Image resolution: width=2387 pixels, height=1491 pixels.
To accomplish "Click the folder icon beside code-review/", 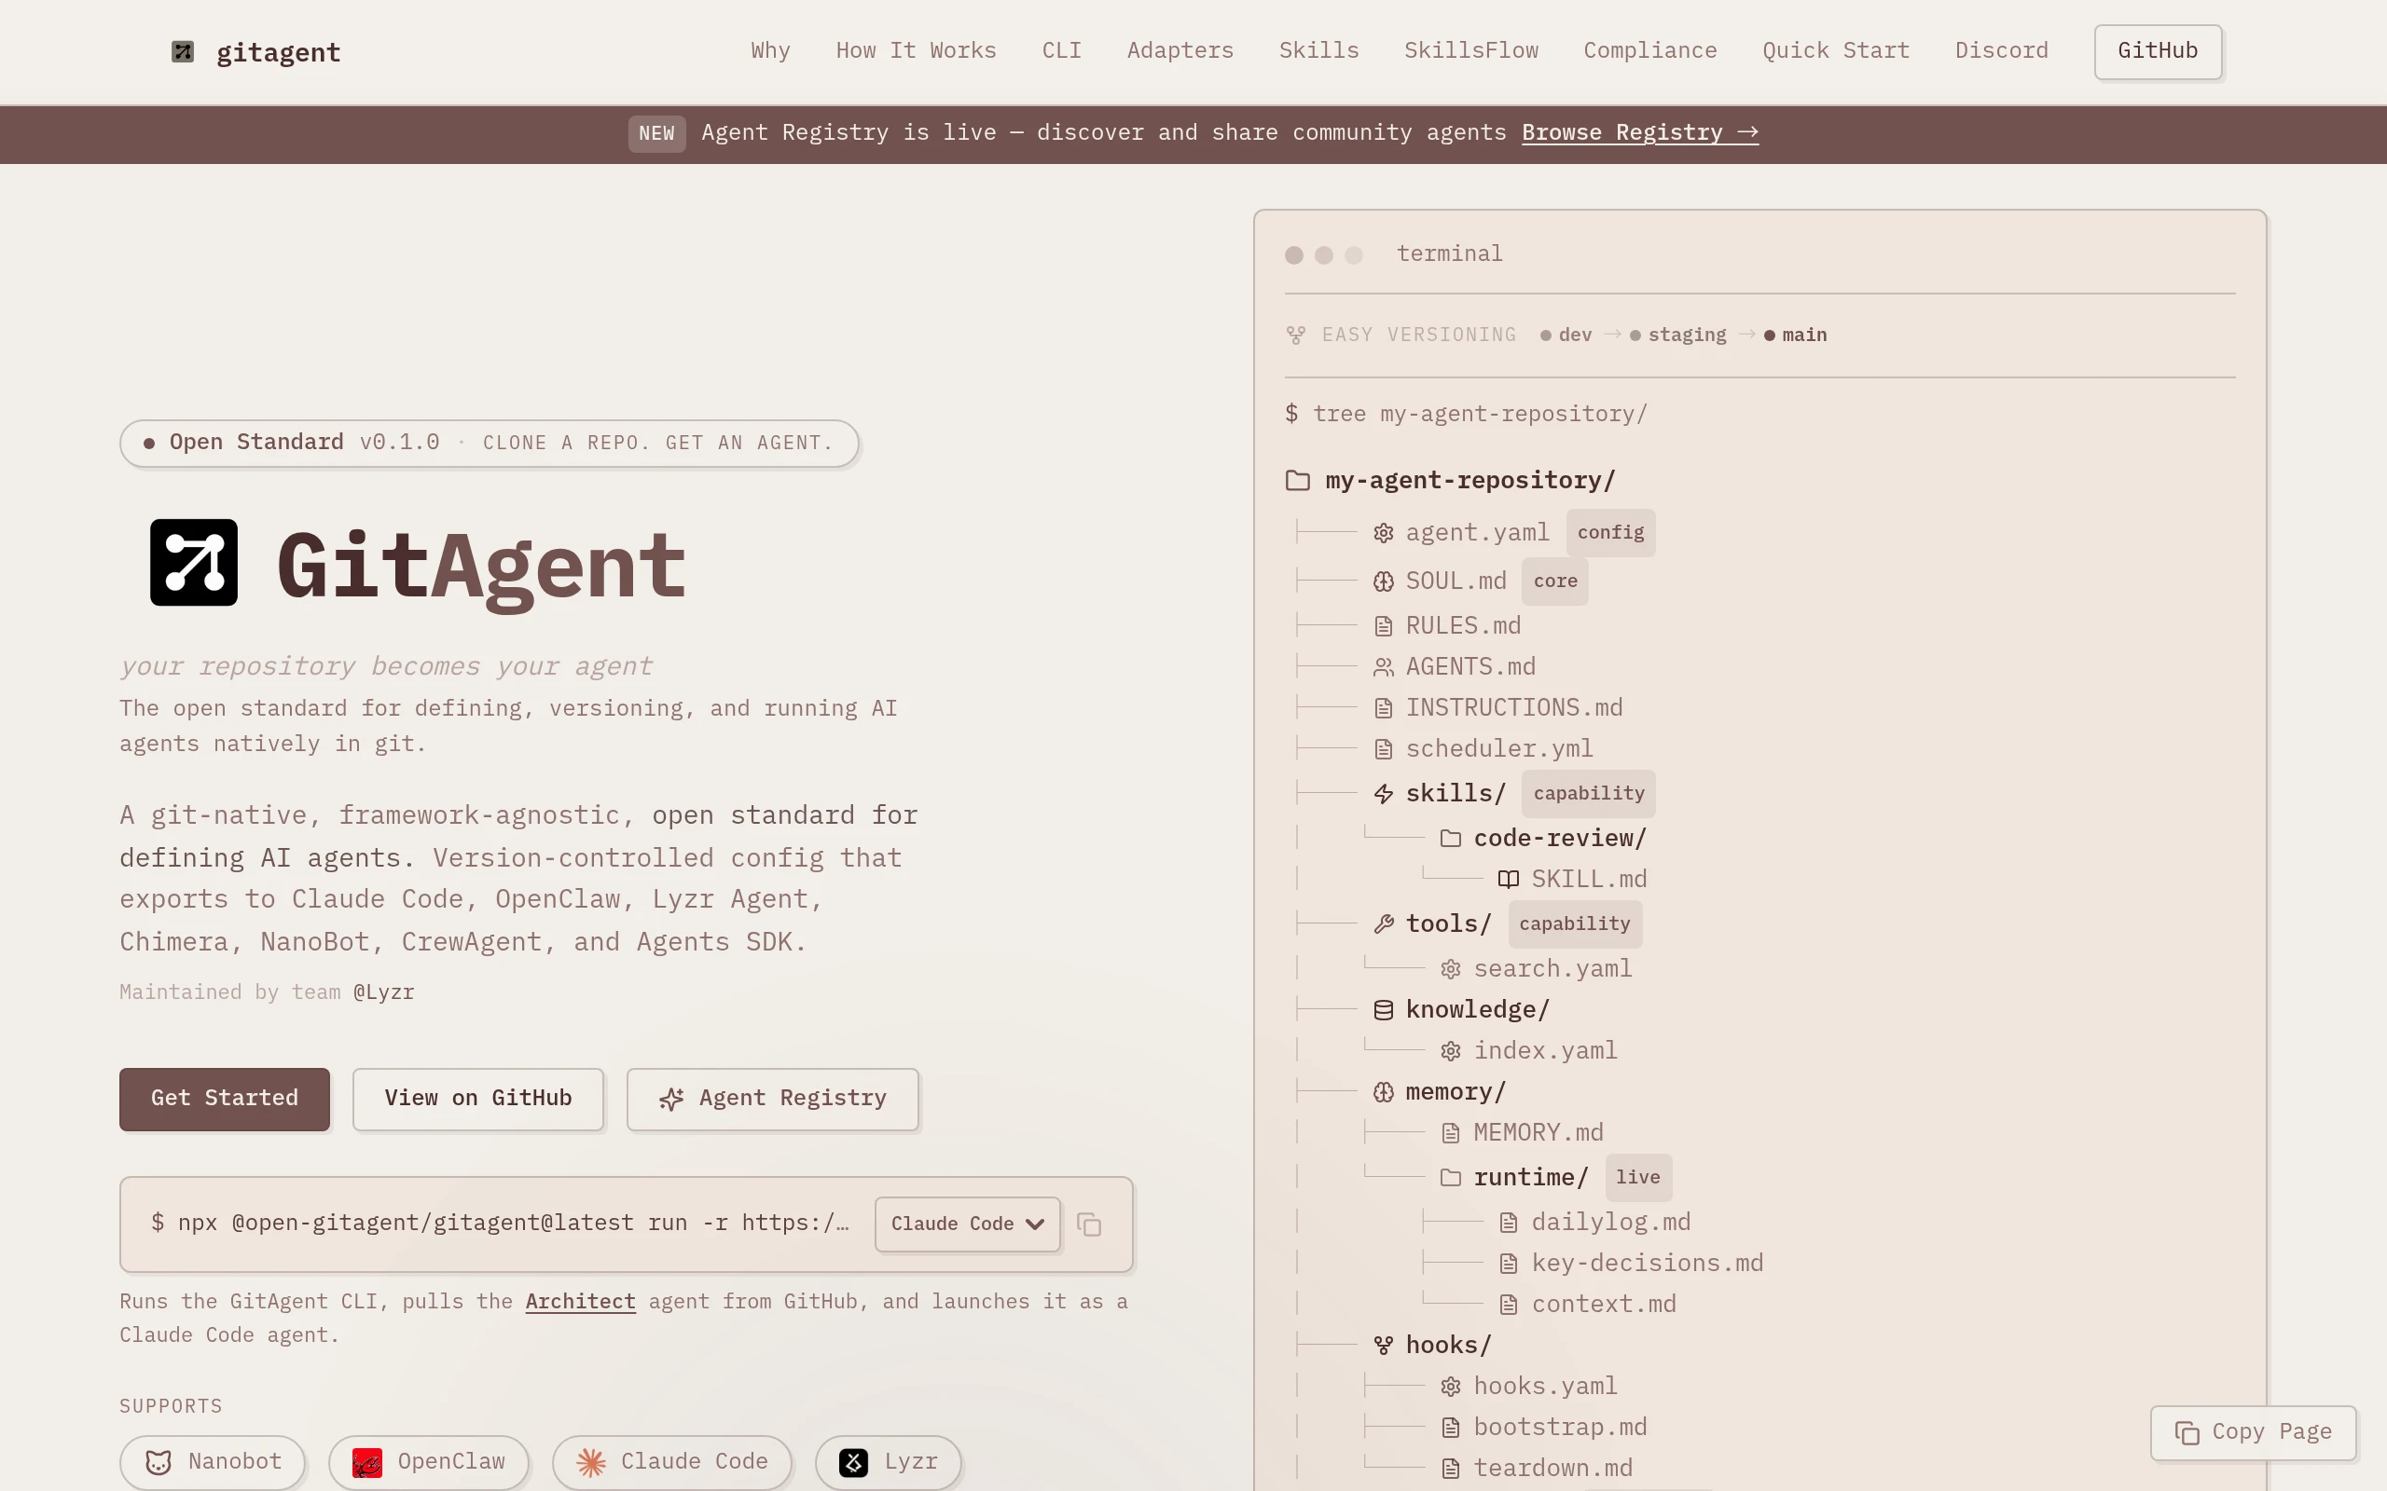I will (x=1450, y=838).
